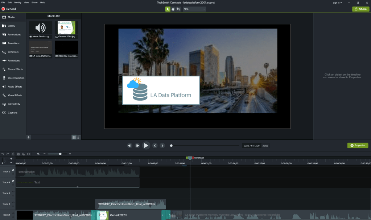
Task: Click the Cut scissors icon
Action: coord(13,154)
